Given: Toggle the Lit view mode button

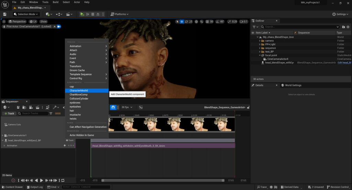Looking at the screenshot, I should pos(33,22).
